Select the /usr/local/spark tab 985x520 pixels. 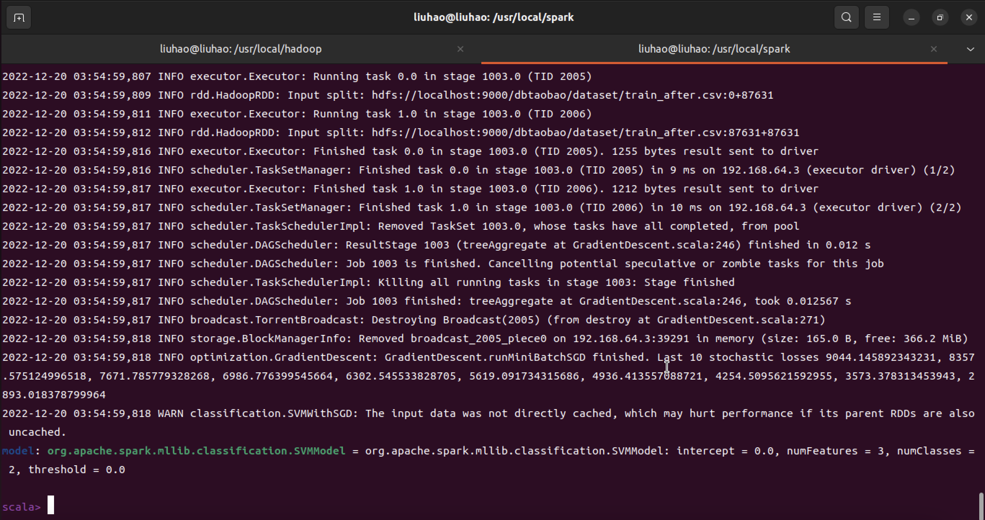713,49
